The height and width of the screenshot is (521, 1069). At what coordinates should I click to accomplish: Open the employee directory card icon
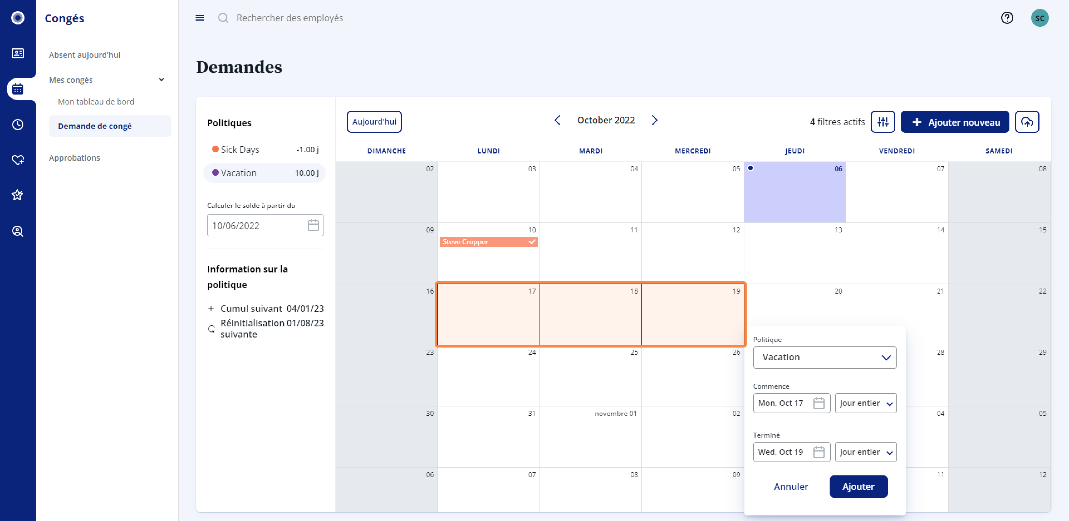click(18, 53)
